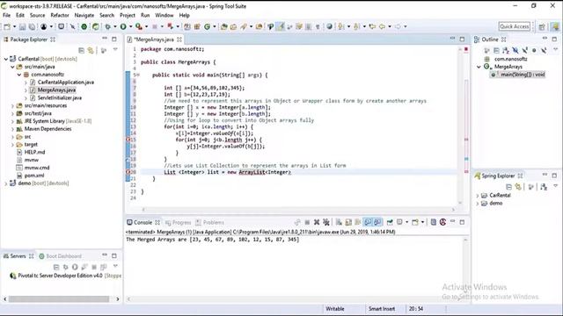Click the New Java Class green C icon
563x316 pixels.
coord(207,26)
